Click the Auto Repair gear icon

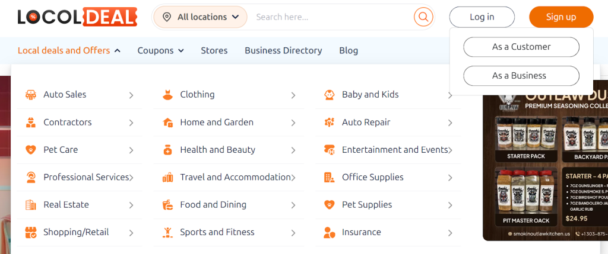329,122
